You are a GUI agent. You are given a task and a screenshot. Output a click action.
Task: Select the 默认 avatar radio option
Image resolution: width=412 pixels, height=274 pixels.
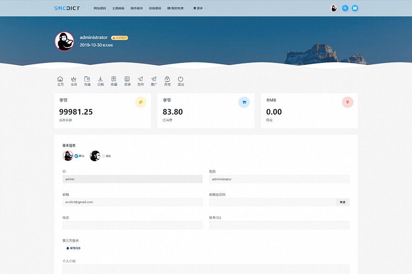click(76, 156)
